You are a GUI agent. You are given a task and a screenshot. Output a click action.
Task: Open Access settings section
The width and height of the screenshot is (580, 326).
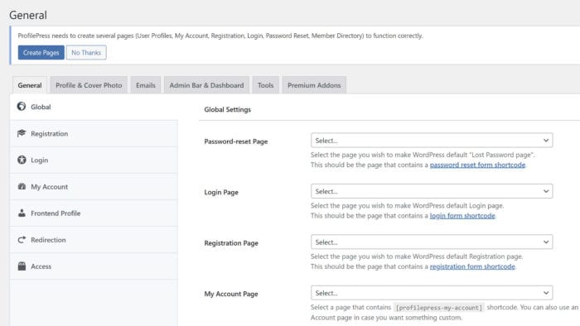(x=94, y=266)
